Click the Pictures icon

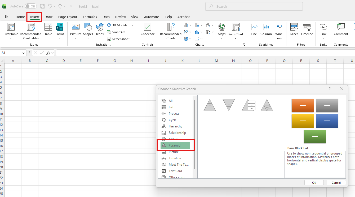[76, 27]
